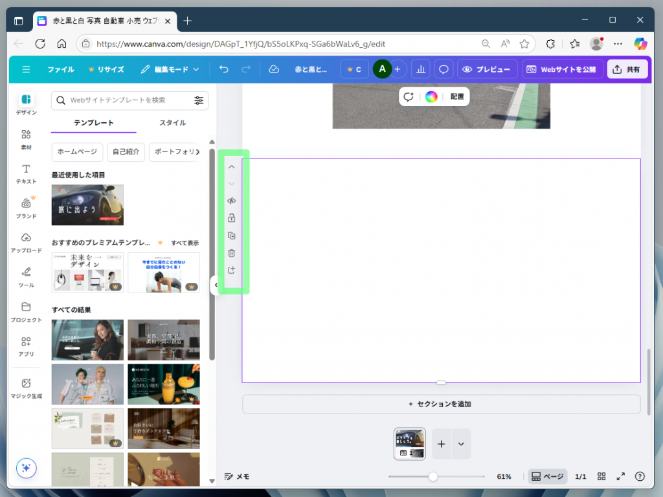
Task: Open the rainbow color picker swatch
Action: (x=431, y=96)
